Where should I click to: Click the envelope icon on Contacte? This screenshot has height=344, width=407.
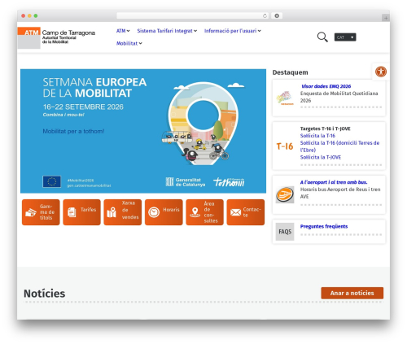[235, 212]
